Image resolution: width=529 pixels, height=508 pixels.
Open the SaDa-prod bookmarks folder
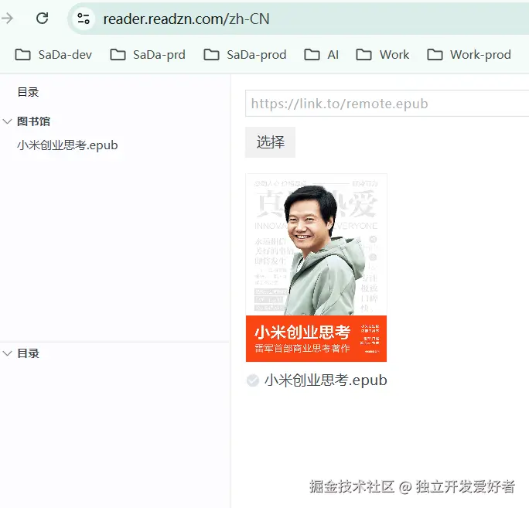(x=245, y=55)
